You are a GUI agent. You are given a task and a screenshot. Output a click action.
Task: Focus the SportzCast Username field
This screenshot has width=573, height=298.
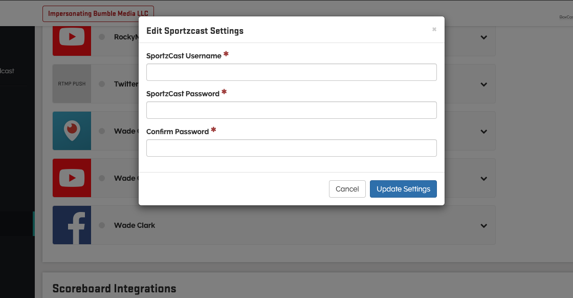point(291,72)
